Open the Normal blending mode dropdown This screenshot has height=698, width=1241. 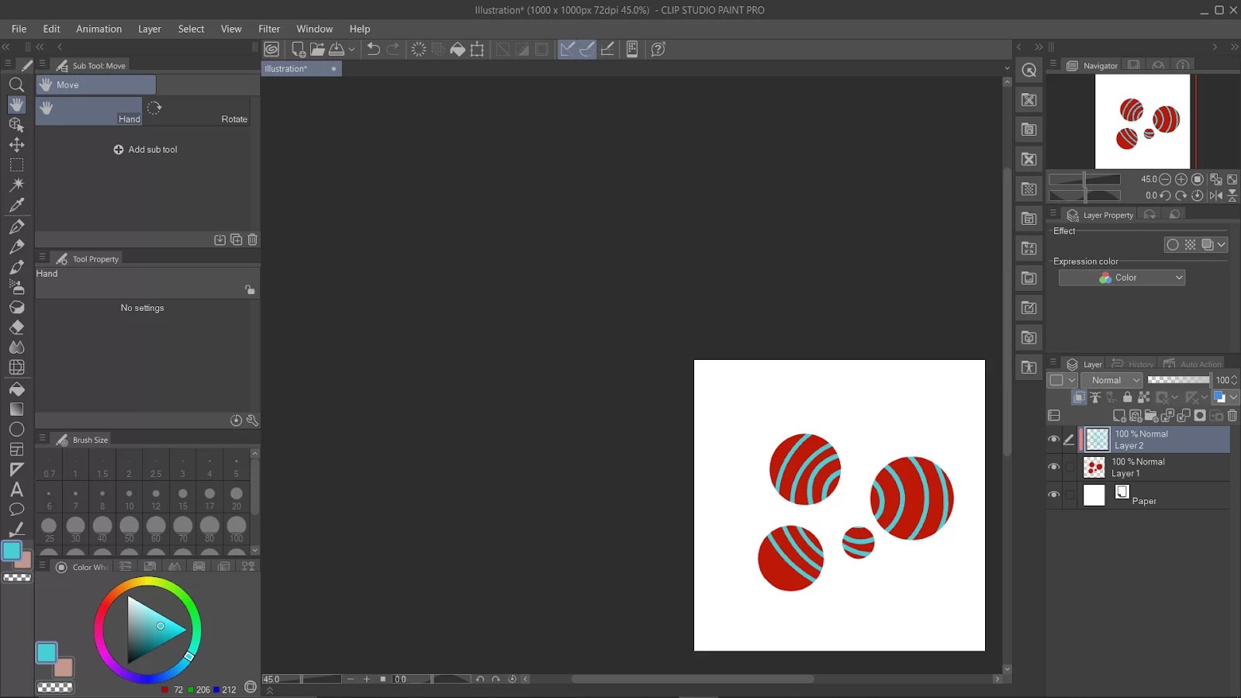1111,380
